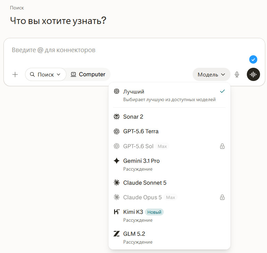Collapse the Модель dropdown
267x253 pixels.
pyautogui.click(x=211, y=74)
